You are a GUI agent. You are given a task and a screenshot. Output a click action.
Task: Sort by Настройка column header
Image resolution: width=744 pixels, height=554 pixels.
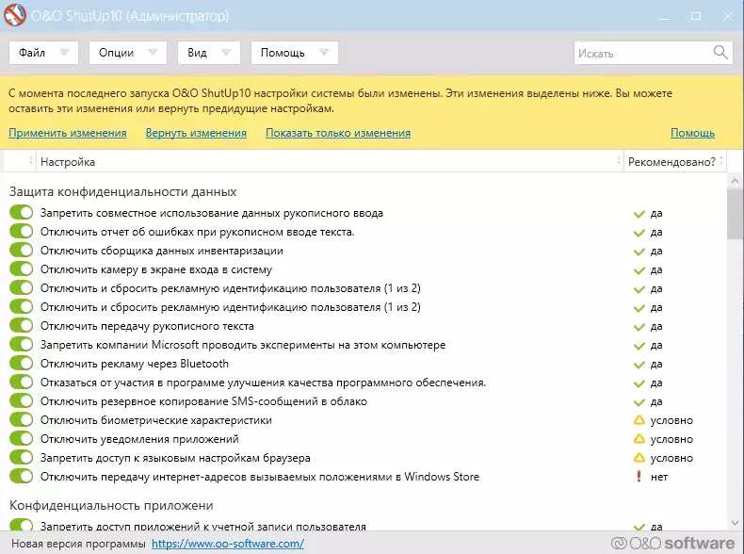[330, 161]
